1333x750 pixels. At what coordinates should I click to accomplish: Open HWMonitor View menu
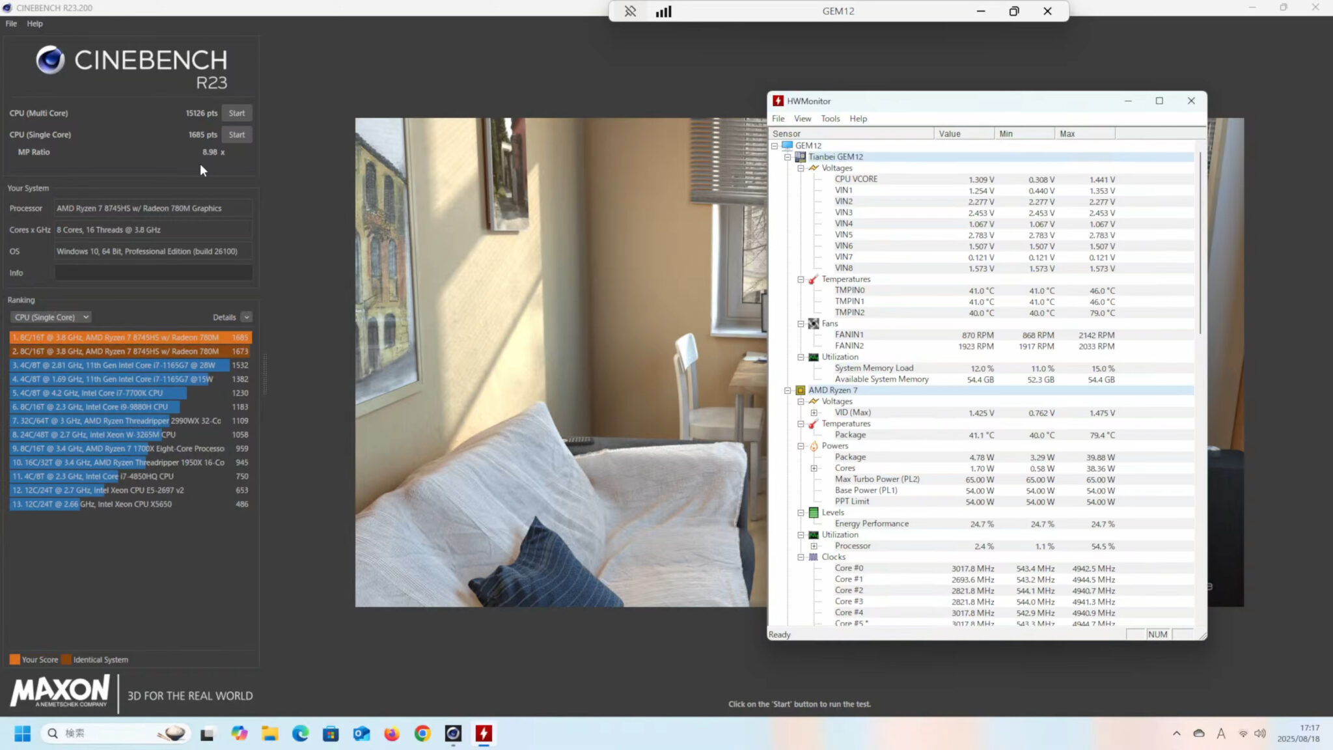pyautogui.click(x=802, y=118)
